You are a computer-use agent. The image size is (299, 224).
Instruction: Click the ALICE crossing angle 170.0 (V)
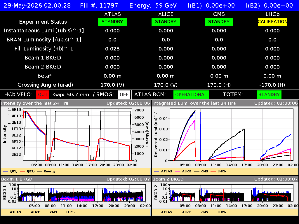(x=166, y=85)
